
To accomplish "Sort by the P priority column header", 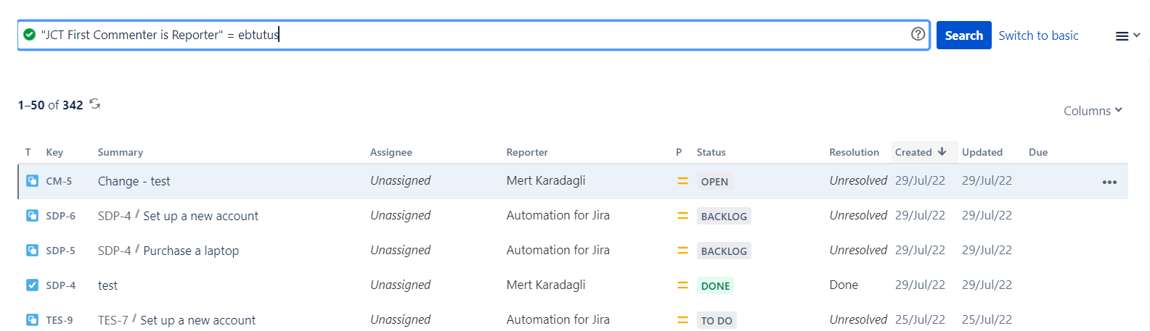I will coord(679,152).
